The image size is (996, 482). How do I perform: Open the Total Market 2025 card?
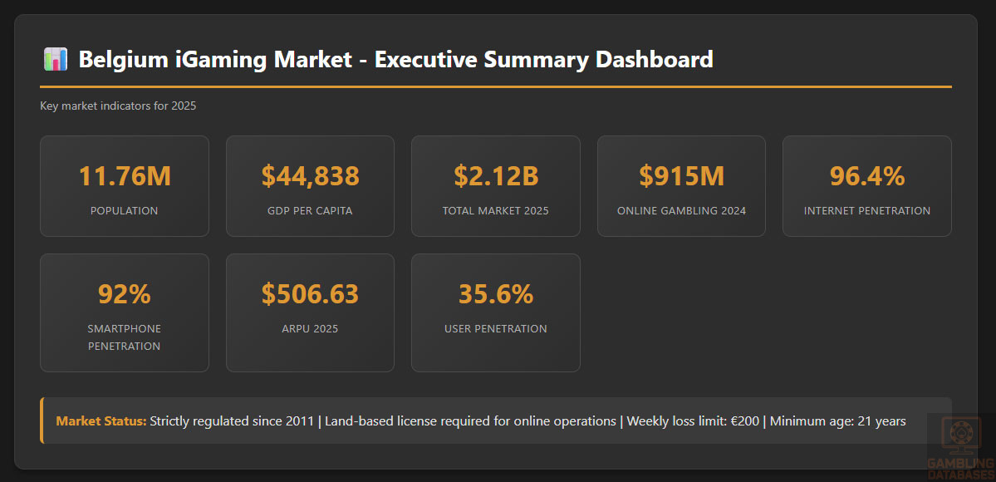point(495,186)
